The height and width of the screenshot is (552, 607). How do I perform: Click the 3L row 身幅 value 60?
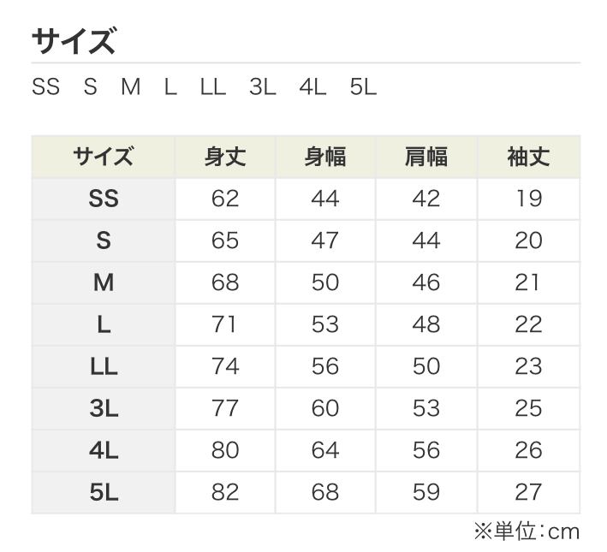(325, 409)
